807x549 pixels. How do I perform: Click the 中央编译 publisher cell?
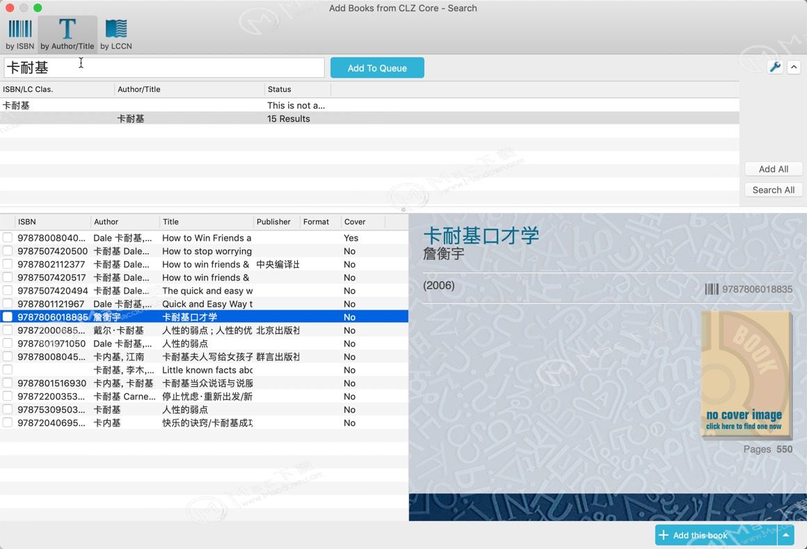click(x=278, y=264)
